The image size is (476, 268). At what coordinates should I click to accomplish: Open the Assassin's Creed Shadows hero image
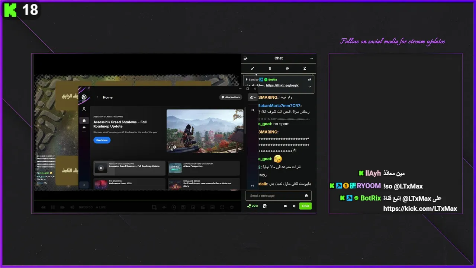[x=205, y=131]
